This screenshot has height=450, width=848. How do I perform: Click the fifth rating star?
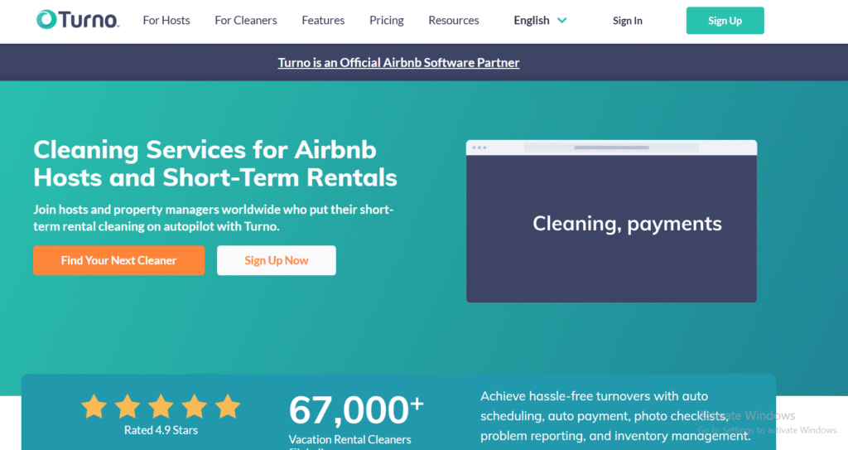(228, 406)
